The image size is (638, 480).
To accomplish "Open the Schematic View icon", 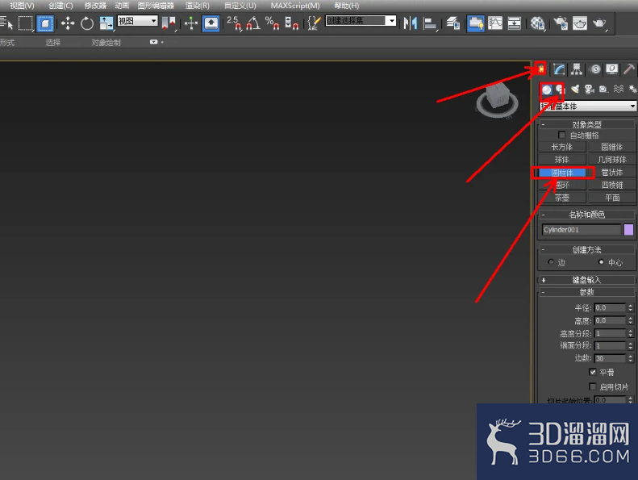I will pyautogui.click(x=515, y=23).
